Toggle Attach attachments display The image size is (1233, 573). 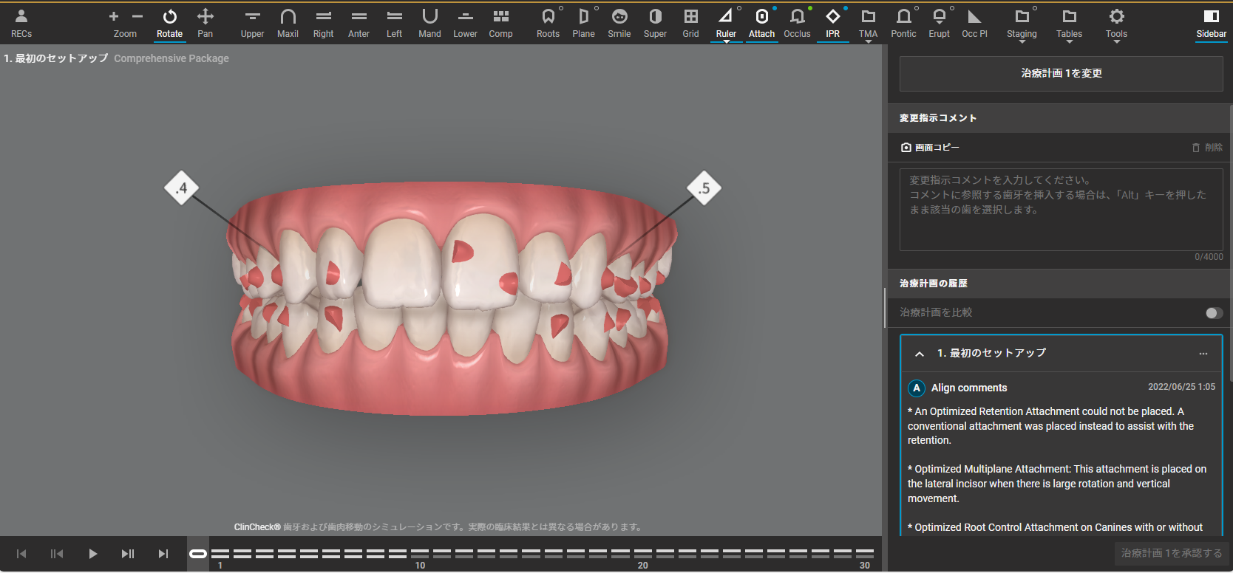click(761, 23)
